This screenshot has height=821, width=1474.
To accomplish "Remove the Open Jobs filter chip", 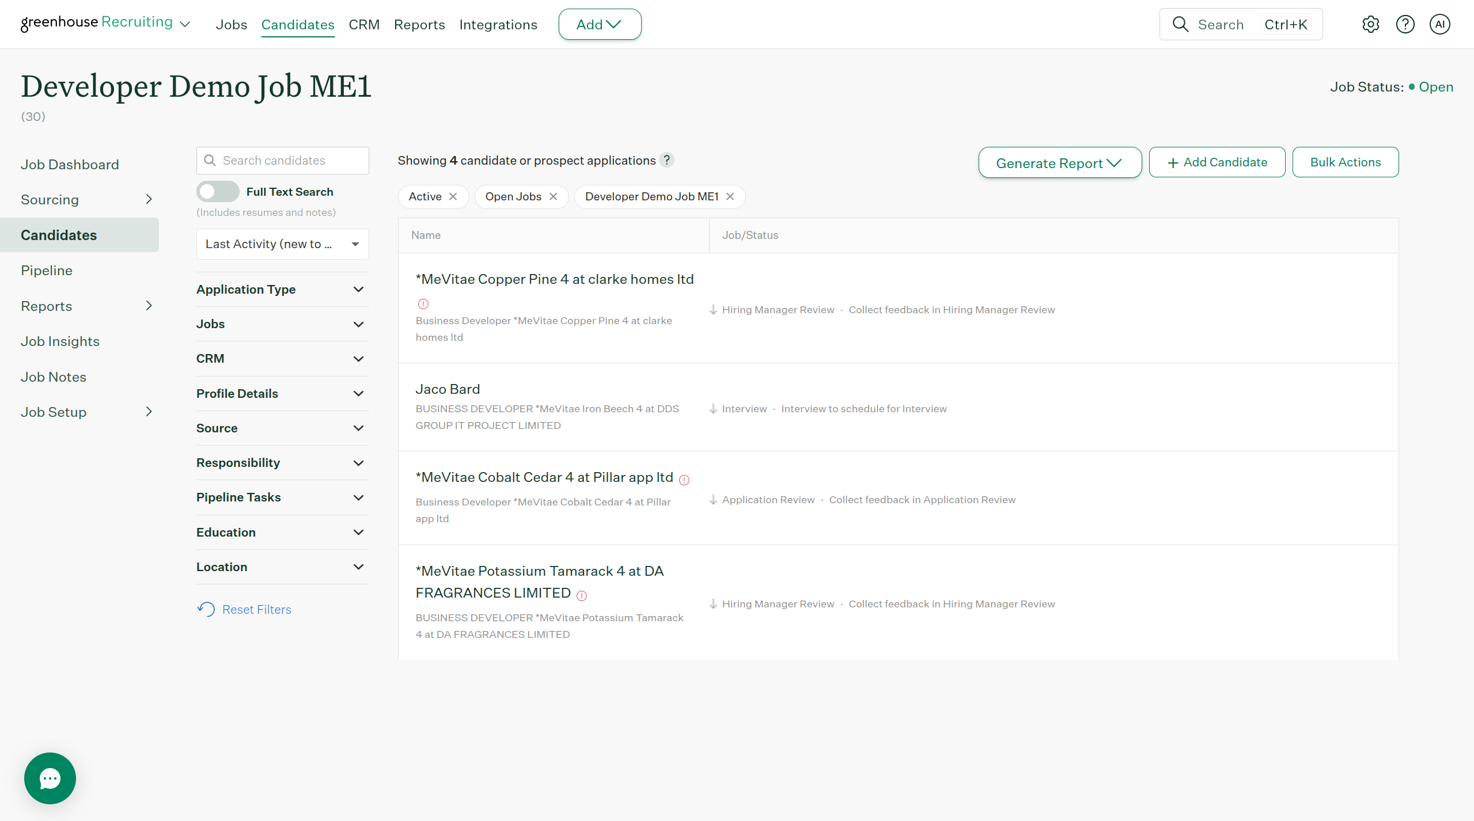I will pyautogui.click(x=553, y=196).
